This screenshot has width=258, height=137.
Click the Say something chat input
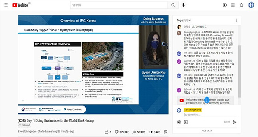(210, 115)
